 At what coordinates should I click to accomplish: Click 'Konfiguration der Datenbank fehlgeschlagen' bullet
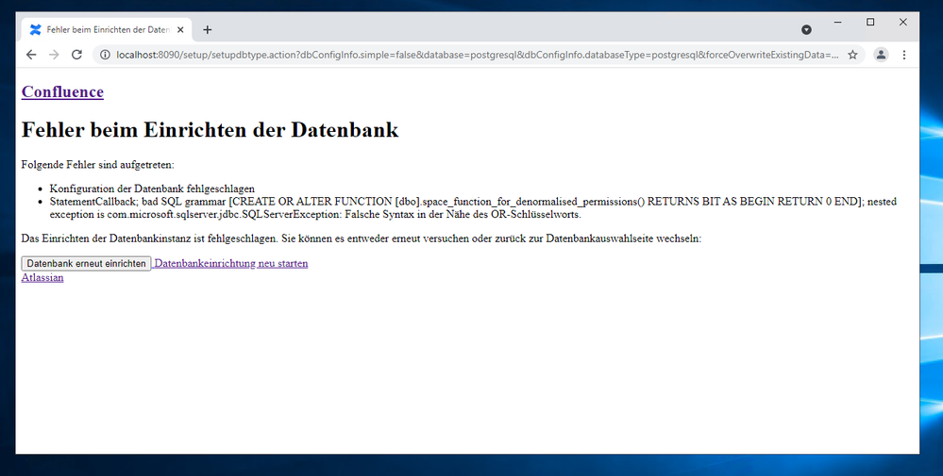coord(152,189)
